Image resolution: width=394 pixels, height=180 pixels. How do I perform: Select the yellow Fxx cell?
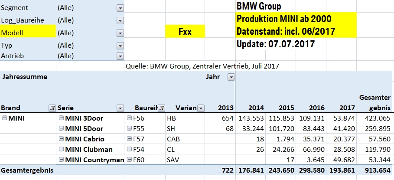tap(185, 32)
